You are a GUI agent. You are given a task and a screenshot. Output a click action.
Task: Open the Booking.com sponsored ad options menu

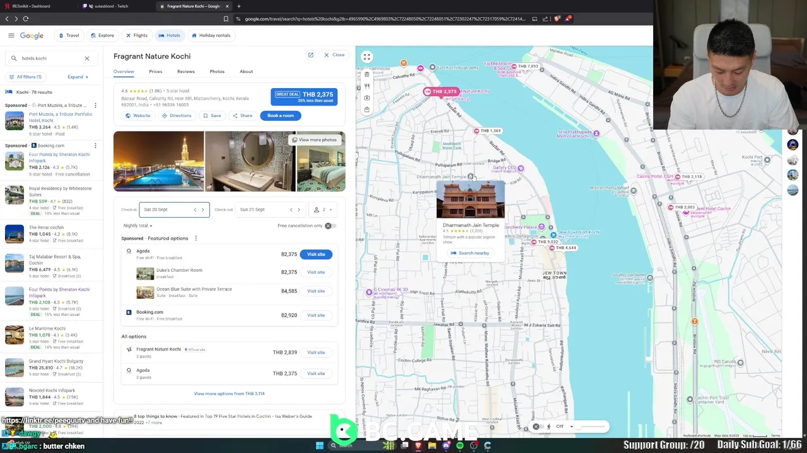click(95, 145)
